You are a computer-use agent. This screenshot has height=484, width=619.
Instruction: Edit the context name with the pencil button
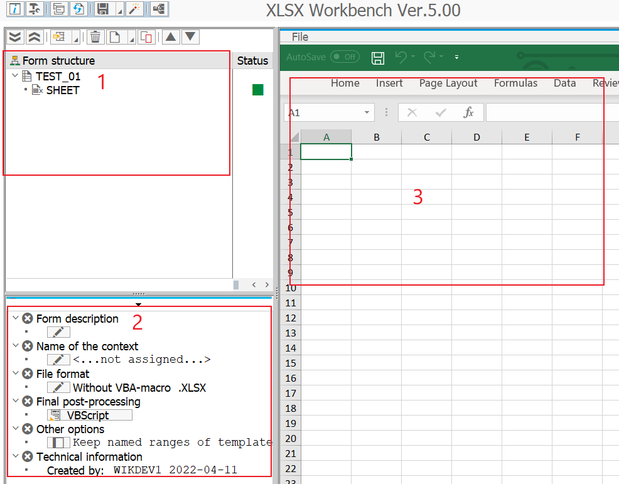pos(58,360)
